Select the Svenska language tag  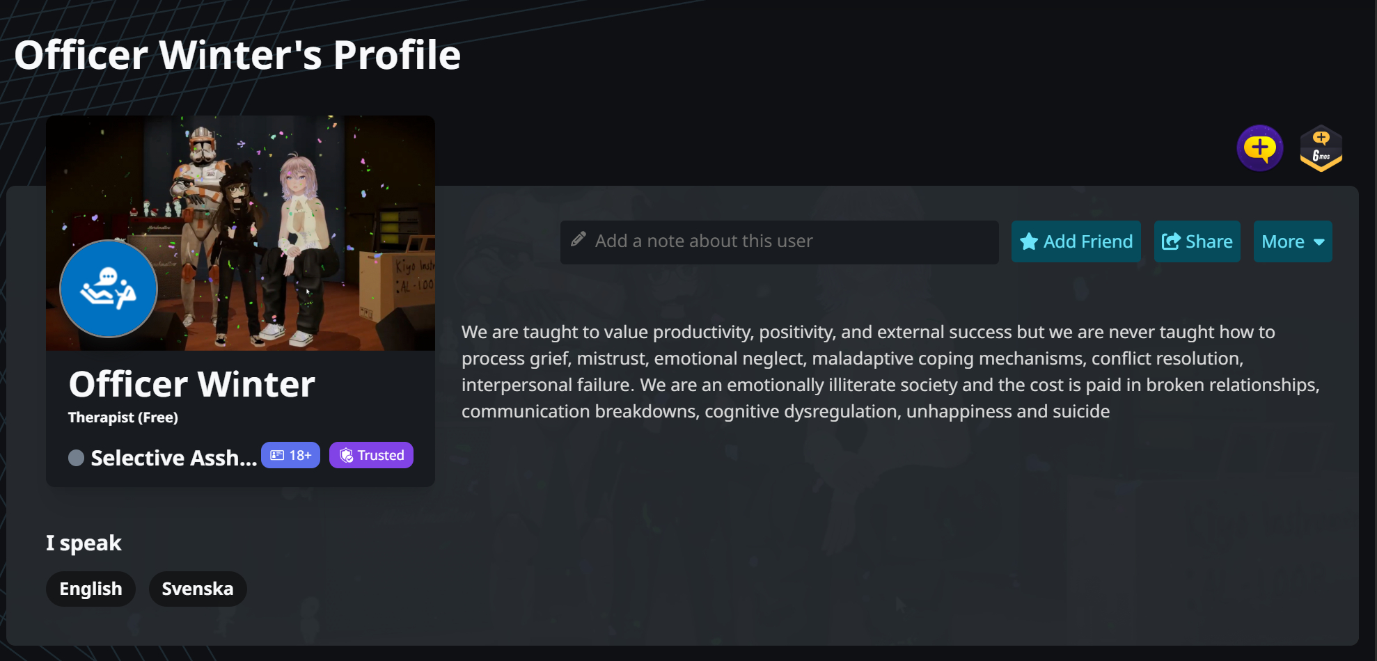[198, 589]
